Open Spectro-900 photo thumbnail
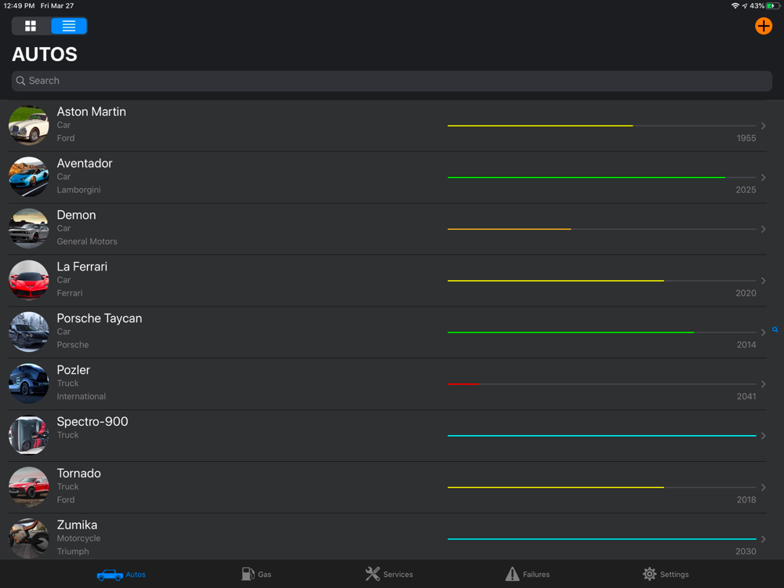Screen dimensions: 784x588 tap(28, 435)
